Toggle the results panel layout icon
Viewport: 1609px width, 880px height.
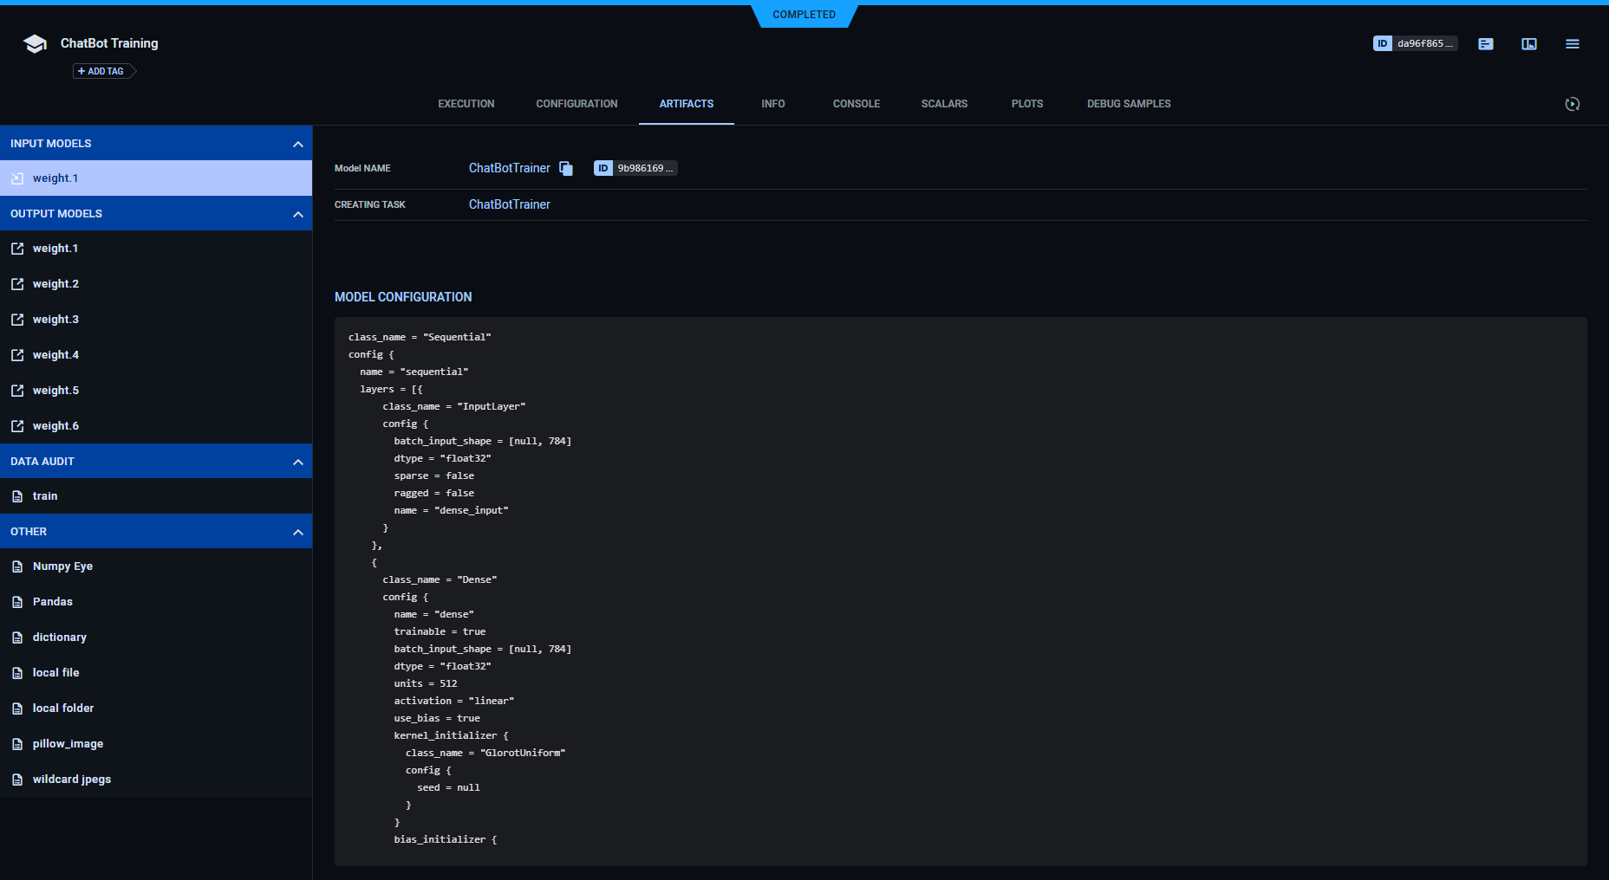1528,43
